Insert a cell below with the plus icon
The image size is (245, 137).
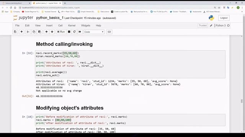pyautogui.click(x=21, y=32)
